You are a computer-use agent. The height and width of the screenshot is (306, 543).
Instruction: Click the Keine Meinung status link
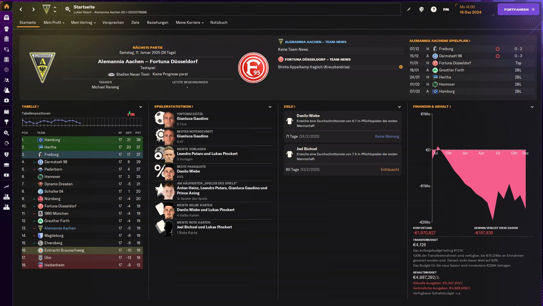pyautogui.click(x=387, y=136)
